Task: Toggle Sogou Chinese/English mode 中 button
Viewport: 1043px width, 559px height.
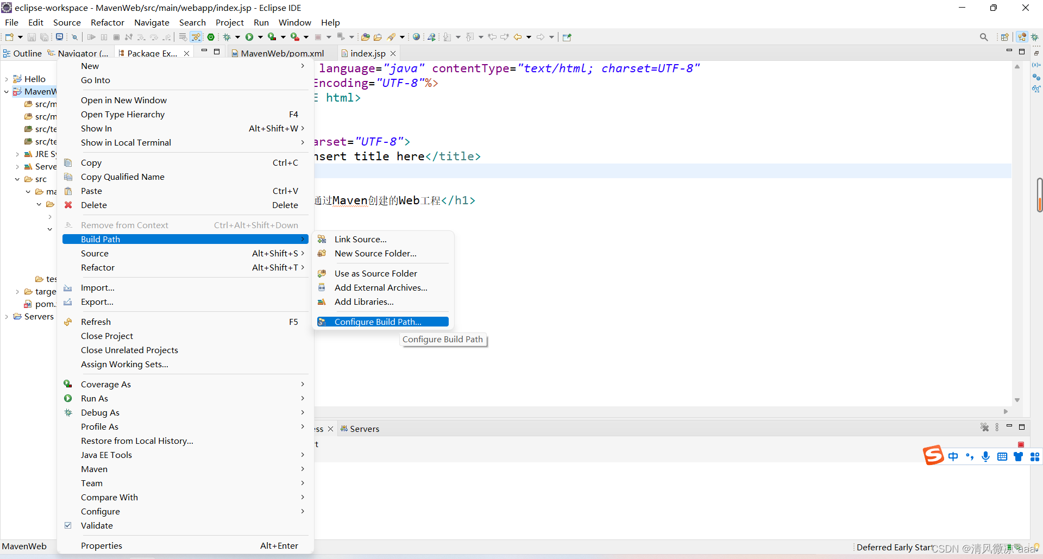Action: click(953, 456)
